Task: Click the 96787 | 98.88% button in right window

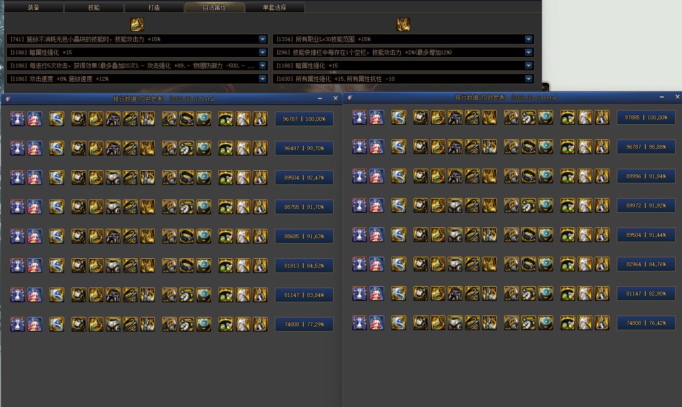Action: click(646, 147)
